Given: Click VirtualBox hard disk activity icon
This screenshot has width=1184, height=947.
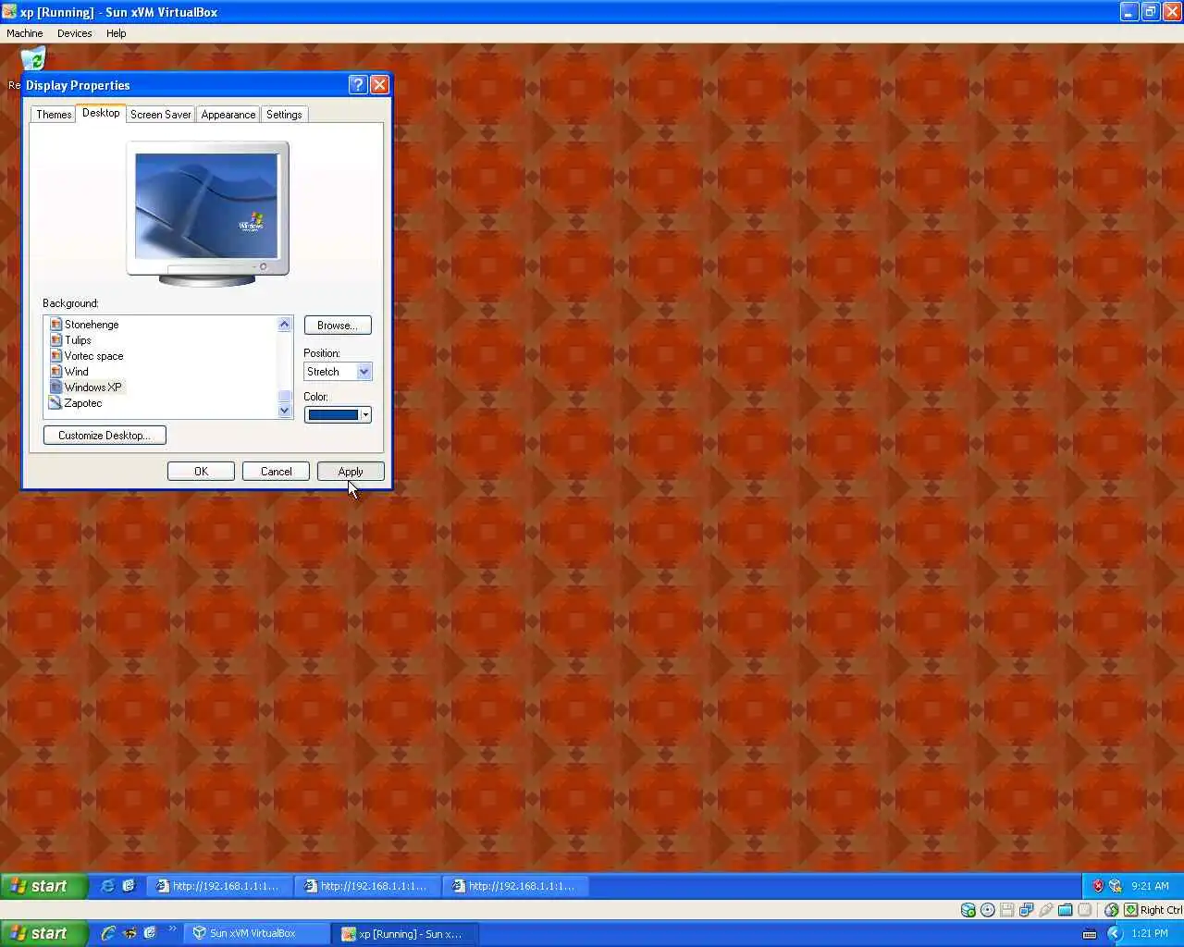Looking at the screenshot, I should [x=968, y=910].
